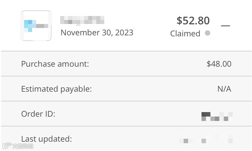Click the empty middle of the Order ID row
The width and height of the screenshot is (252, 151).
pyautogui.click(x=127, y=114)
